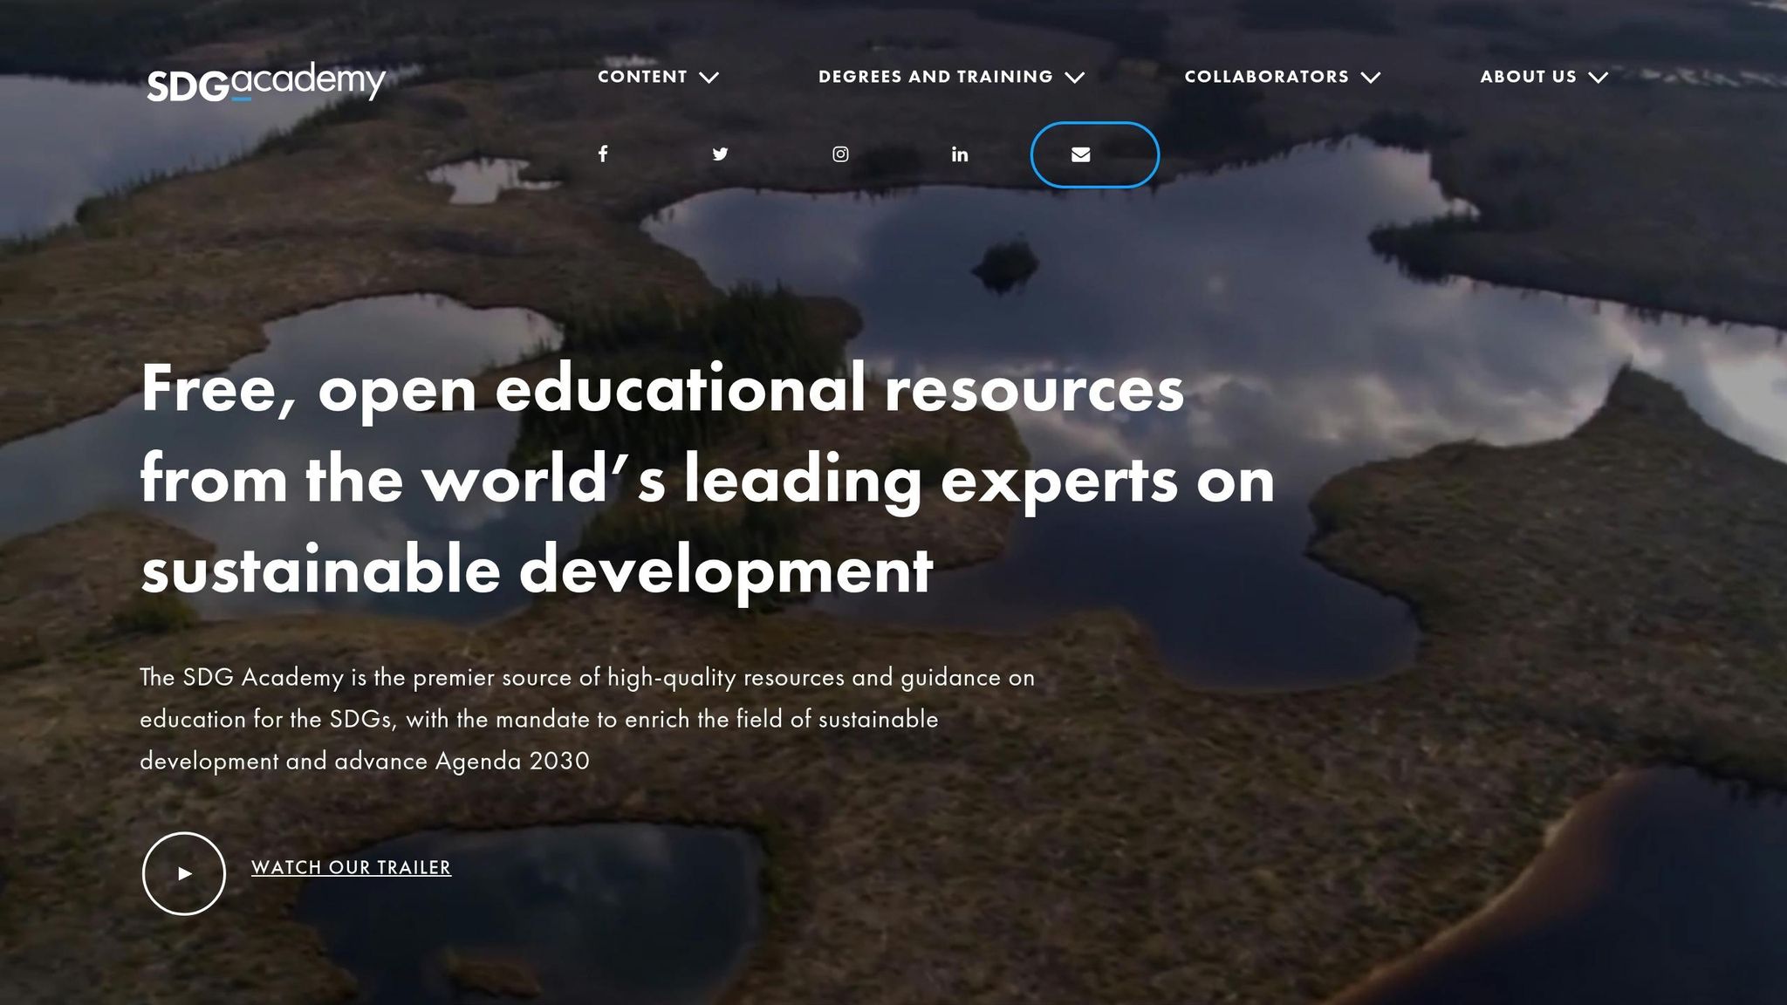
Task: Click the SDG Academy wordmark to go home
Action: (264, 80)
